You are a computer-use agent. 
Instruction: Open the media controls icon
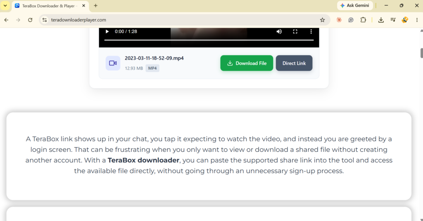click(393, 20)
